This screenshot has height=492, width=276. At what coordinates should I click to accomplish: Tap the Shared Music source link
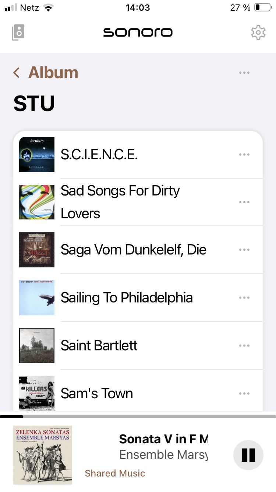(115, 473)
